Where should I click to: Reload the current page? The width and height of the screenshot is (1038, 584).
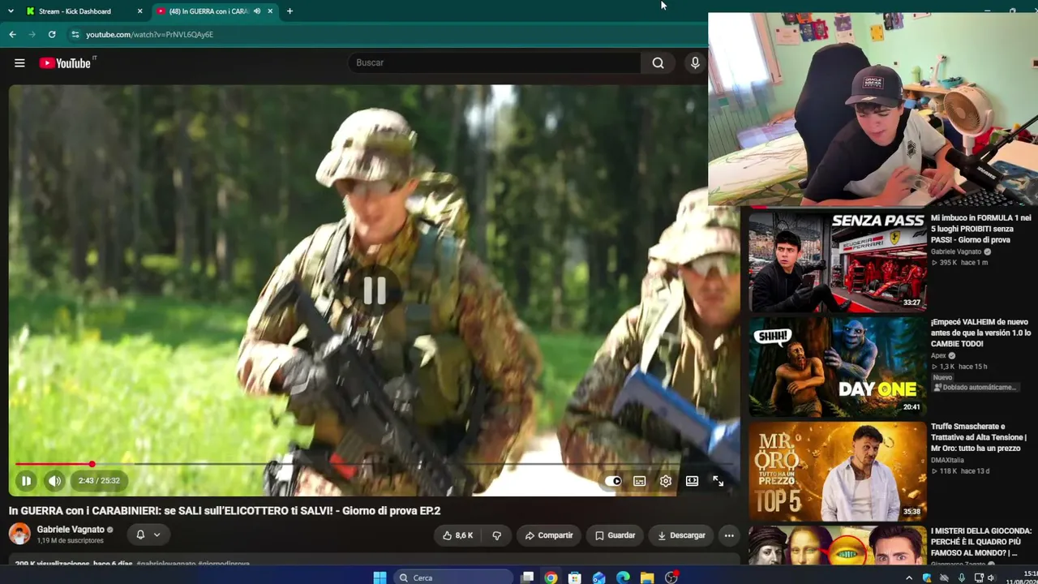[x=52, y=35]
